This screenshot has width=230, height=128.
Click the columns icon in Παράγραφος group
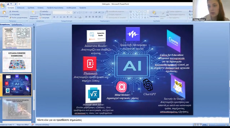pyautogui.click(x=100, y=17)
